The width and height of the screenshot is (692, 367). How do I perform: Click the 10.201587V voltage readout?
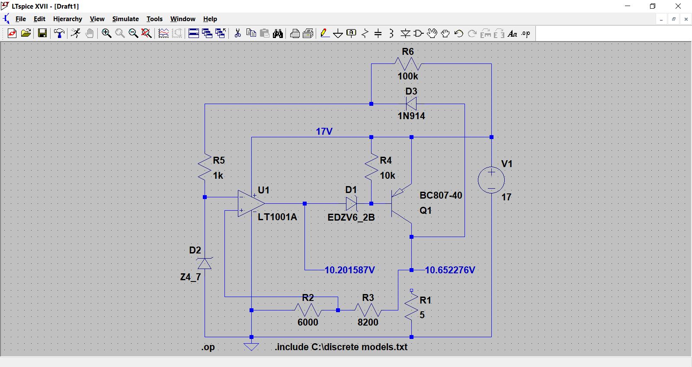(350, 270)
